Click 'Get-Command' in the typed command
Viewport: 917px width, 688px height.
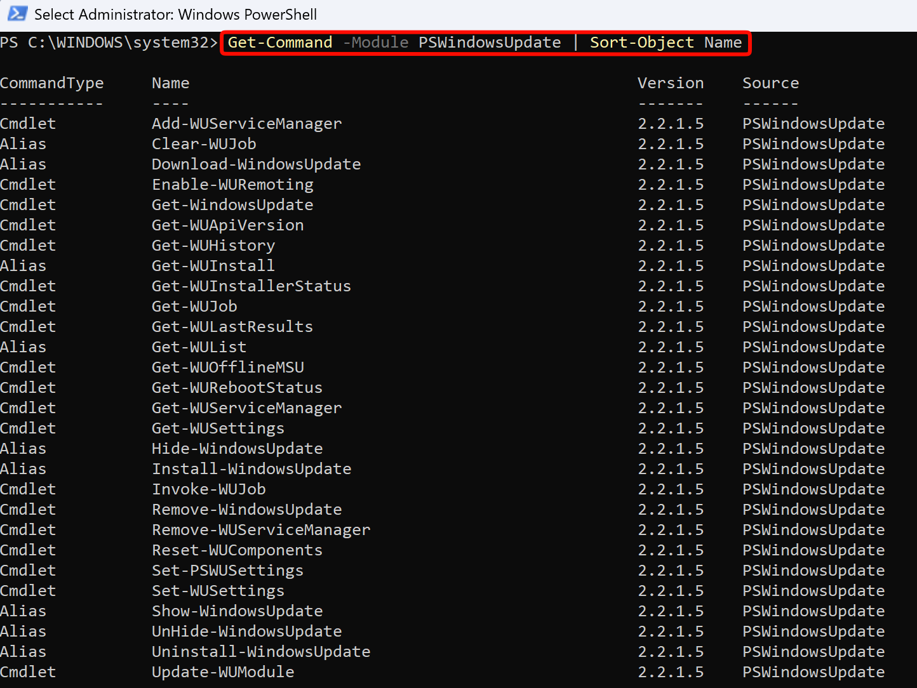point(280,43)
